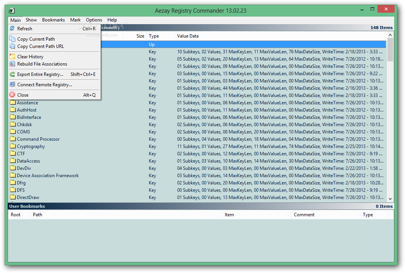405x273 pixels.
Task: Click the COM3 folder icon
Action: tap(13, 132)
